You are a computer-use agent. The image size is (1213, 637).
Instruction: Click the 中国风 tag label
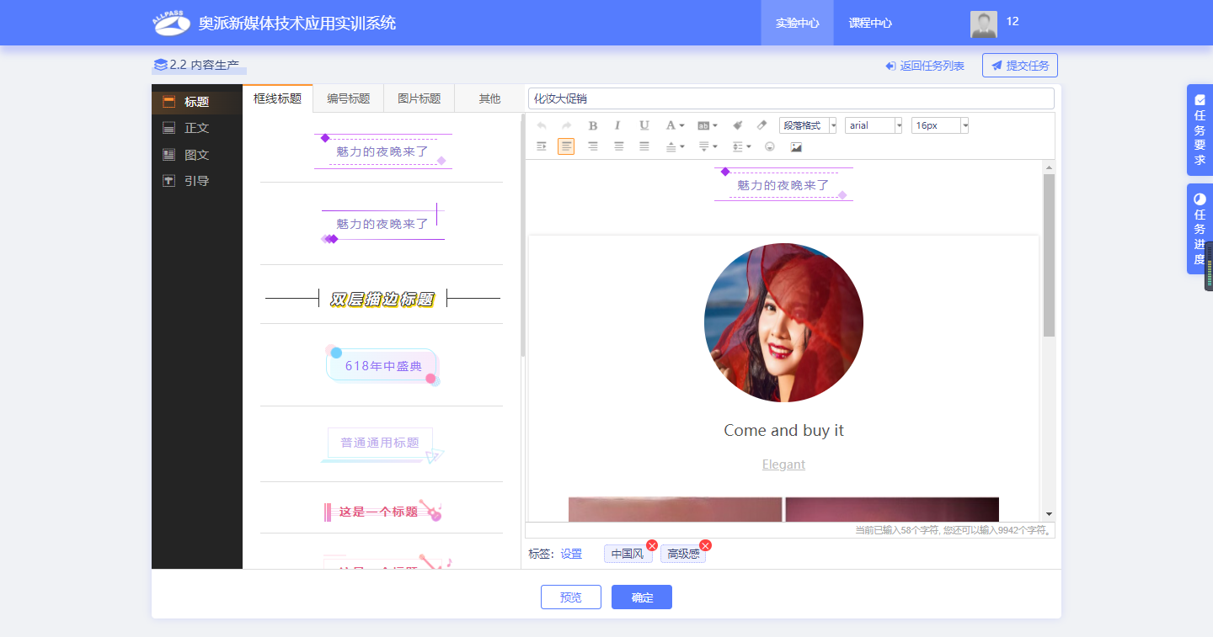628,554
